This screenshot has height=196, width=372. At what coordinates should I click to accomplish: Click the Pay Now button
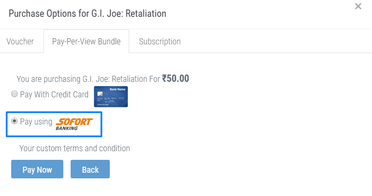click(x=37, y=169)
